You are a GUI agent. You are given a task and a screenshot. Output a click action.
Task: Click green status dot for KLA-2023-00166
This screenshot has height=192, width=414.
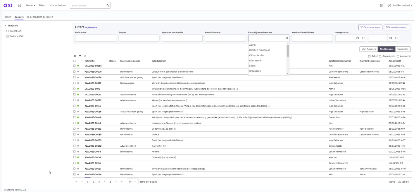pyautogui.click(x=78, y=106)
